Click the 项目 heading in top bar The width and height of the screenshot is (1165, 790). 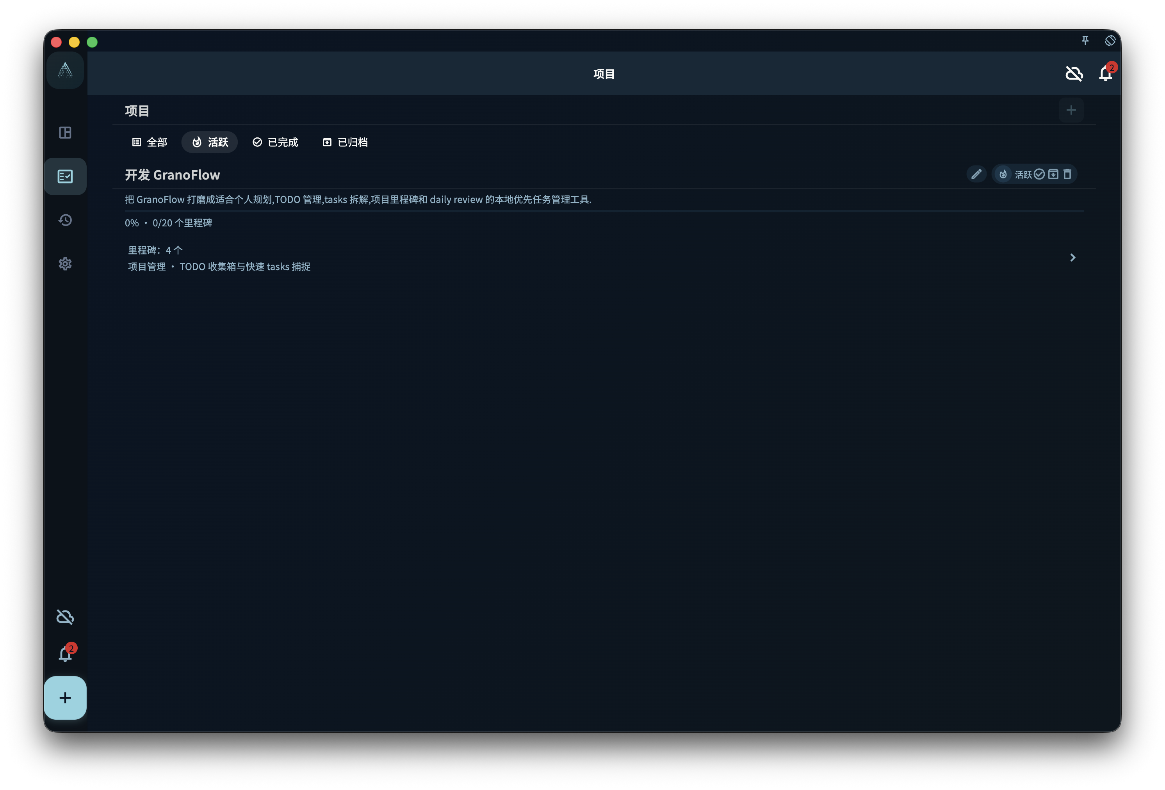tap(604, 74)
